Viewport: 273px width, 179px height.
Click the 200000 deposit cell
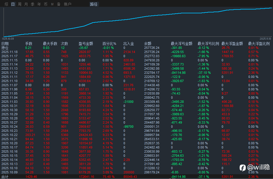point(129,172)
